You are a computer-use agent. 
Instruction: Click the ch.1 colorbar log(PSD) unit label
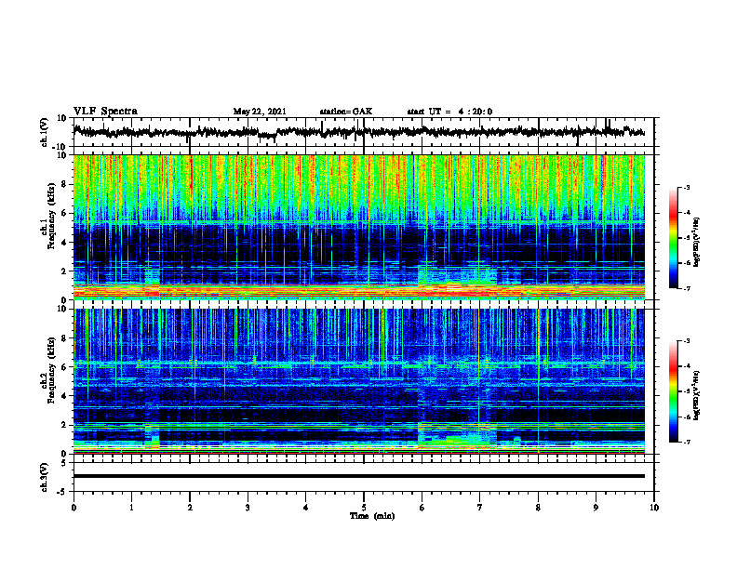[697, 243]
